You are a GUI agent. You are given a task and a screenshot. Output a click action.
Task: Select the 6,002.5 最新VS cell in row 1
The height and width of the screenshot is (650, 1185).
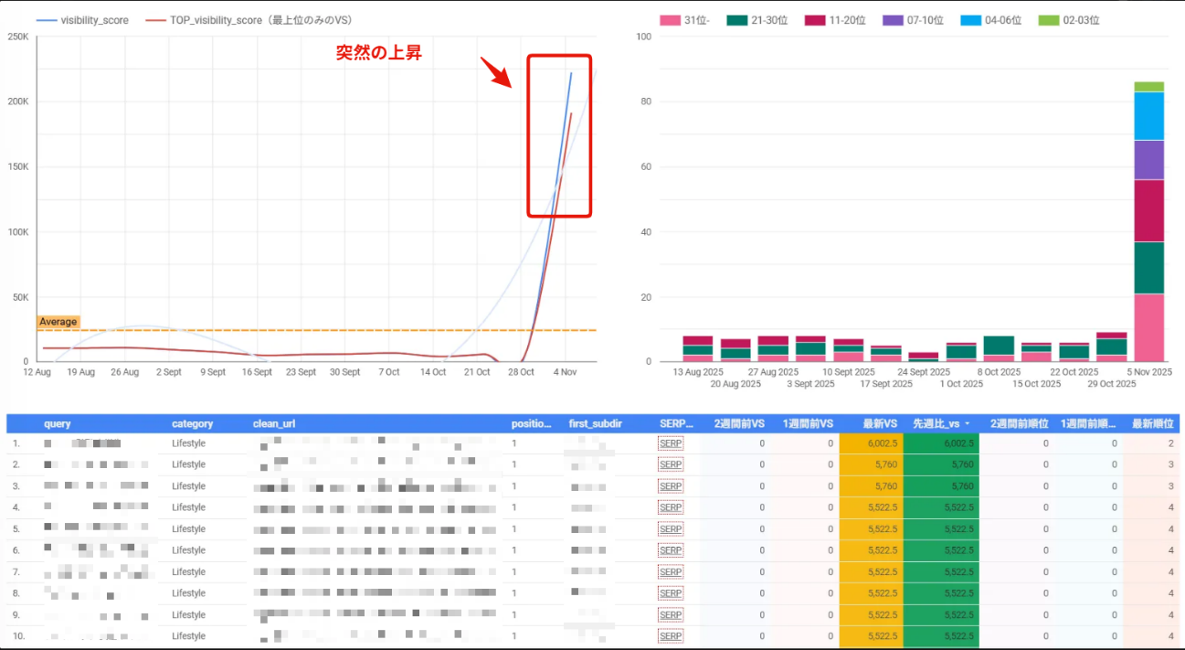coord(870,443)
